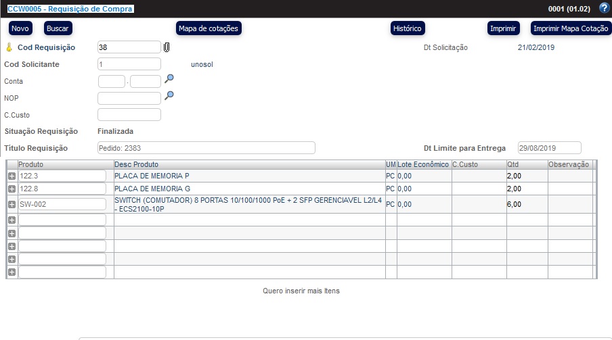Select the SWITCH (COMUTADOR) description cell
Screen dimensions: 612x340
250,204
